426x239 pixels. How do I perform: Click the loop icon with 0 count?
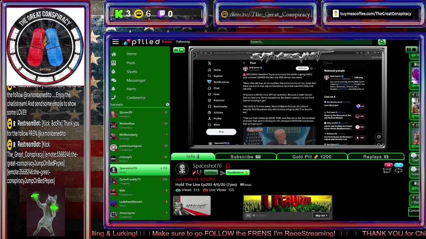pos(398,170)
